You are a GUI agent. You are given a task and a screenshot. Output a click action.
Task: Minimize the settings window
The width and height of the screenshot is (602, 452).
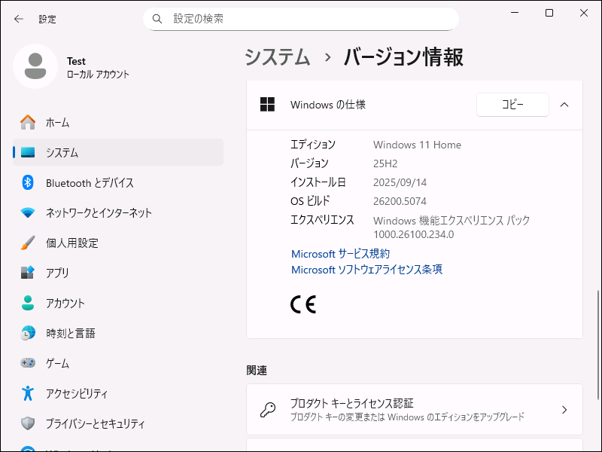point(515,13)
